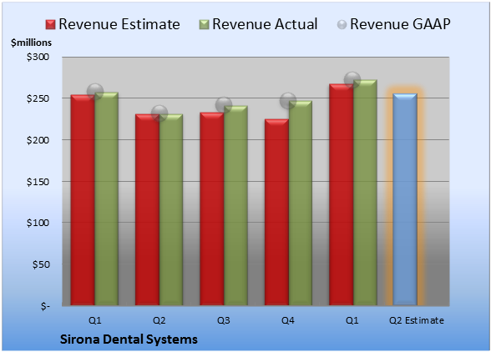491x352 pixels.
Task: Select the red estimate bar for Q2
Action: click(x=147, y=209)
